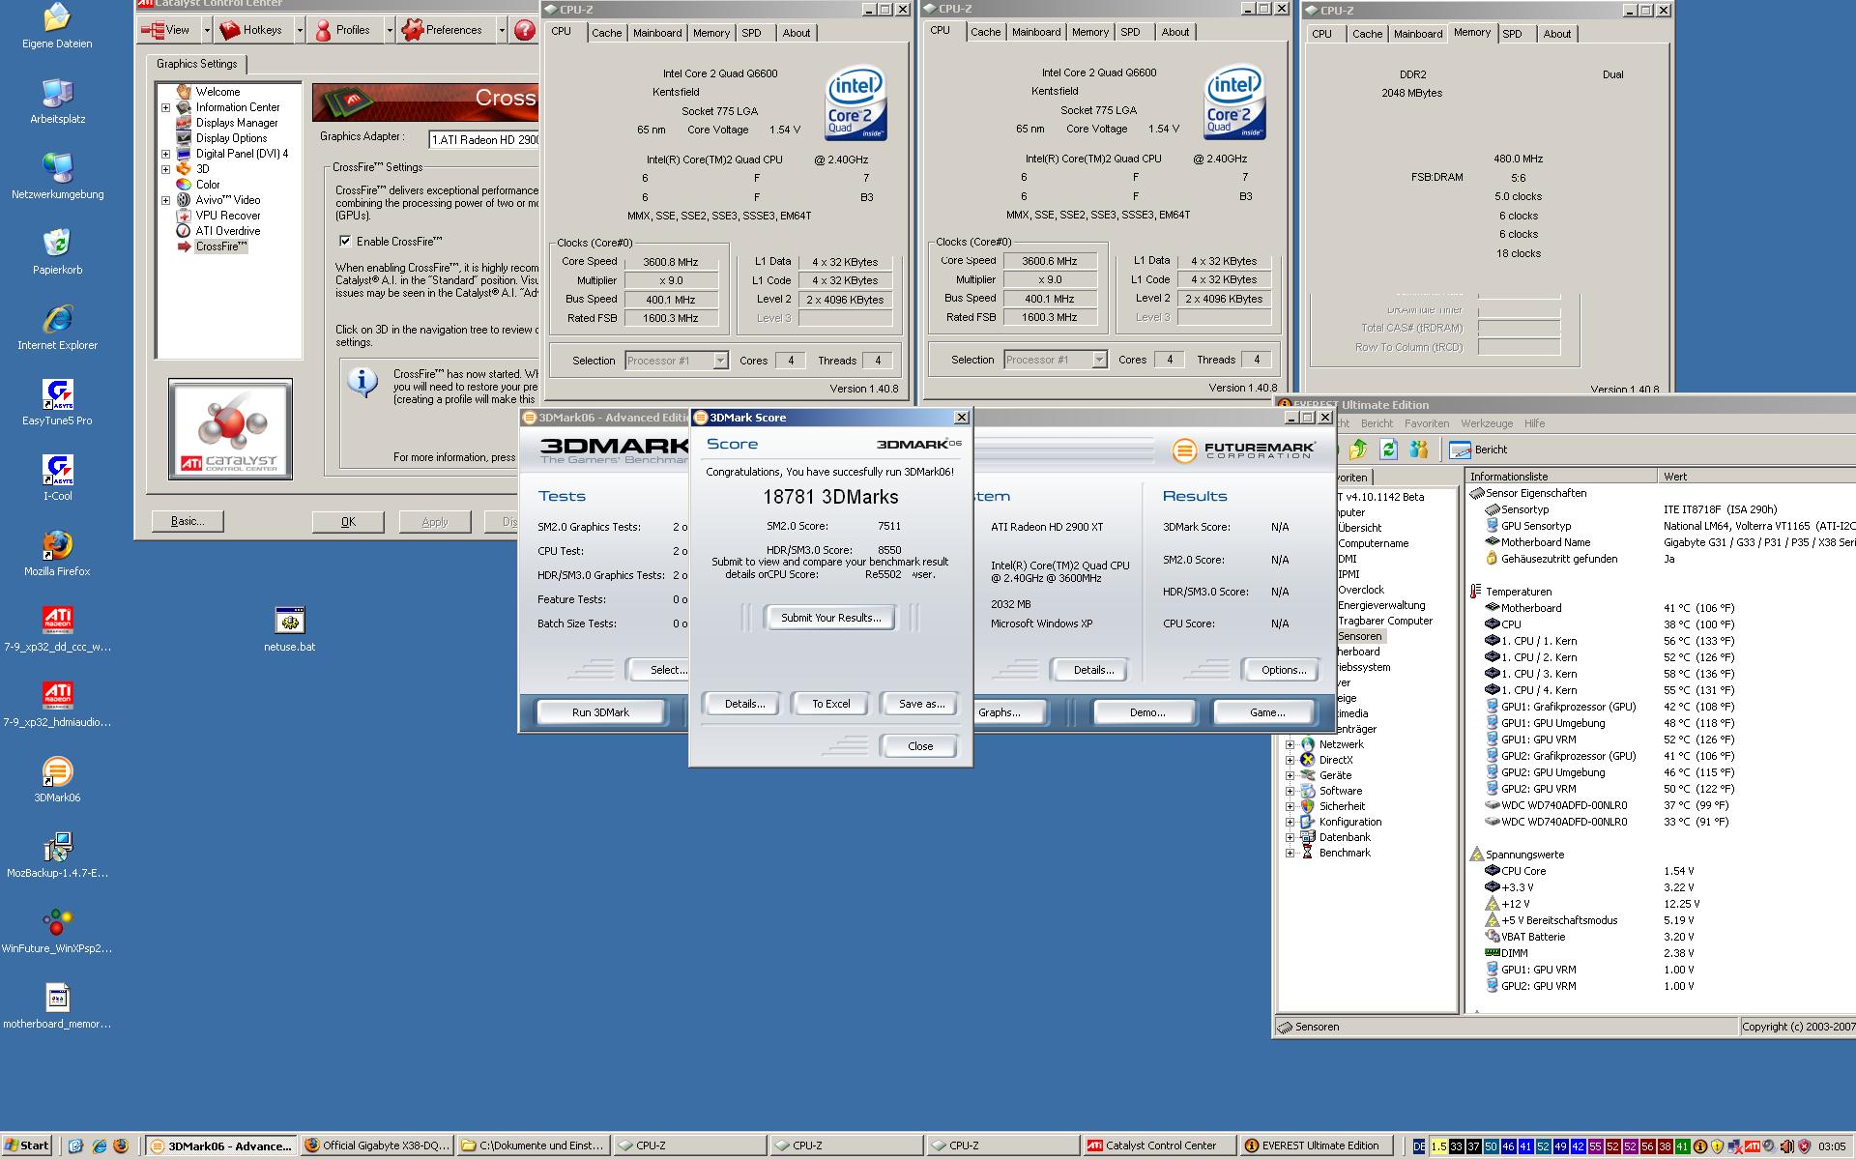Click Start button on taskbar
The width and height of the screenshot is (1856, 1160).
[x=27, y=1145]
